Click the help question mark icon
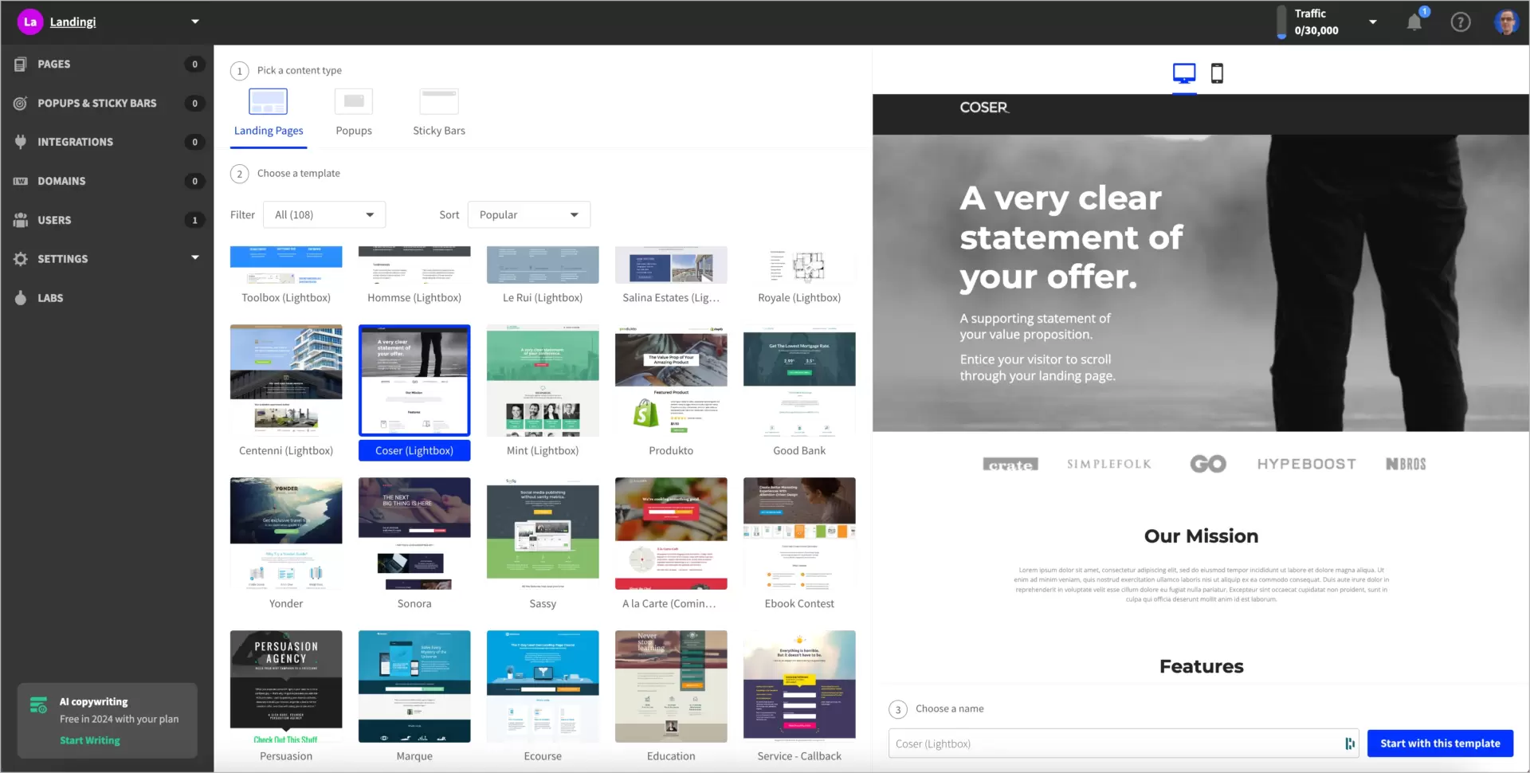Viewport: 1530px width, 773px height. coord(1461,22)
